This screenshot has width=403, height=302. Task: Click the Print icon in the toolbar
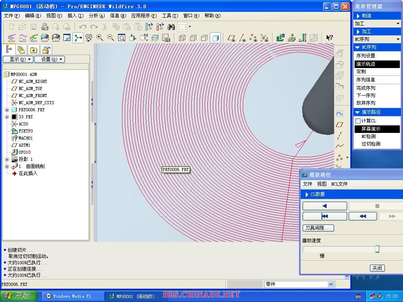[x=45, y=26]
